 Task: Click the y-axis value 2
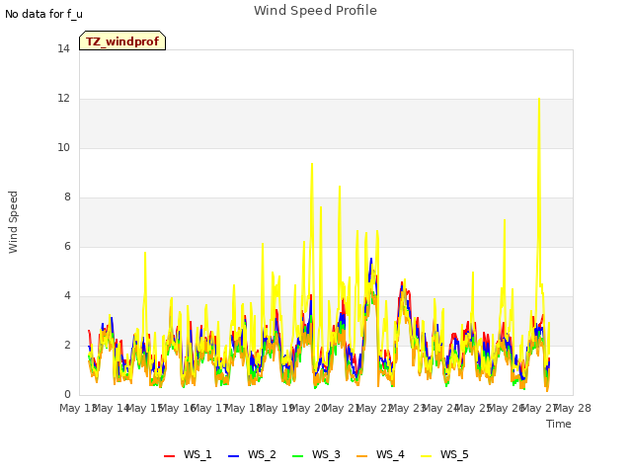(x=67, y=346)
